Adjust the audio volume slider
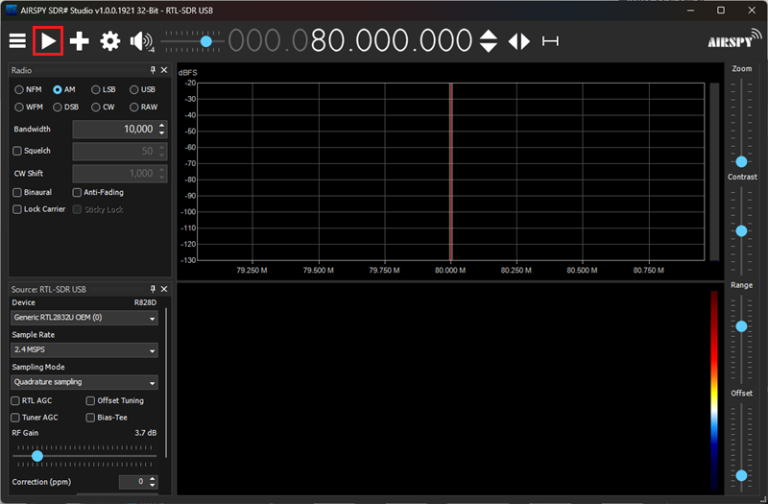Image resolution: width=768 pixels, height=504 pixels. click(205, 41)
